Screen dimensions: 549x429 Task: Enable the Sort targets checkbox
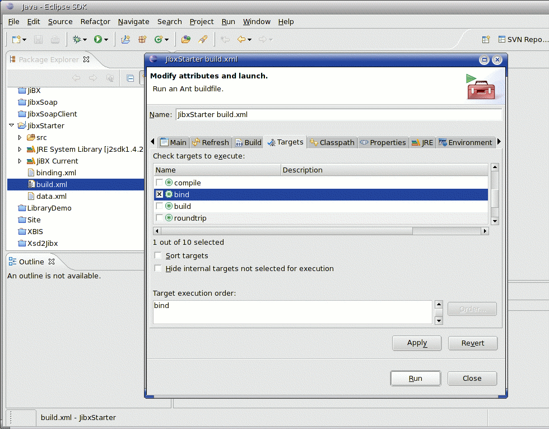(158, 256)
